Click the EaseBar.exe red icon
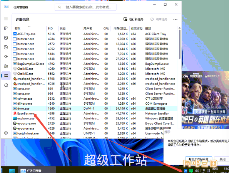The height and width of the screenshot is (173, 229). click(x=15, y=113)
